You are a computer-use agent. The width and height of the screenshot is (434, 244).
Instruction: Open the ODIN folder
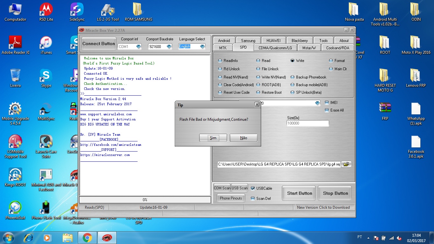coord(416,12)
